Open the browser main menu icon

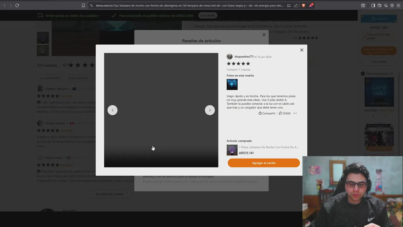click(399, 5)
